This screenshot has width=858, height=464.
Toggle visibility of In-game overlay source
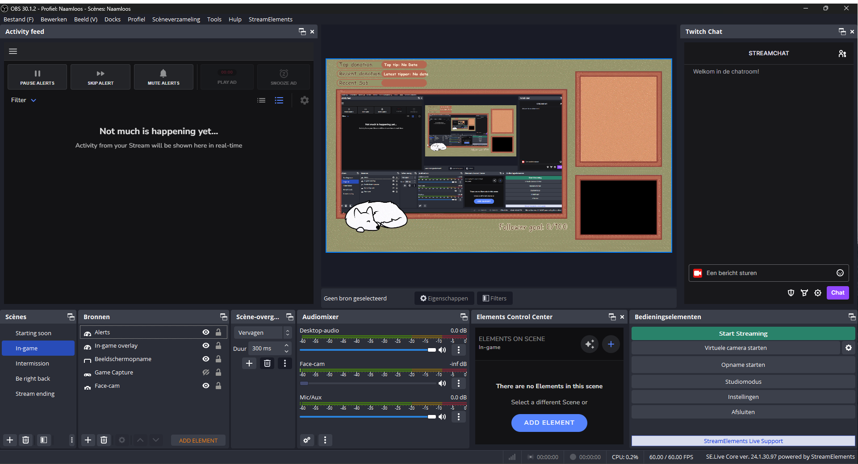(206, 345)
